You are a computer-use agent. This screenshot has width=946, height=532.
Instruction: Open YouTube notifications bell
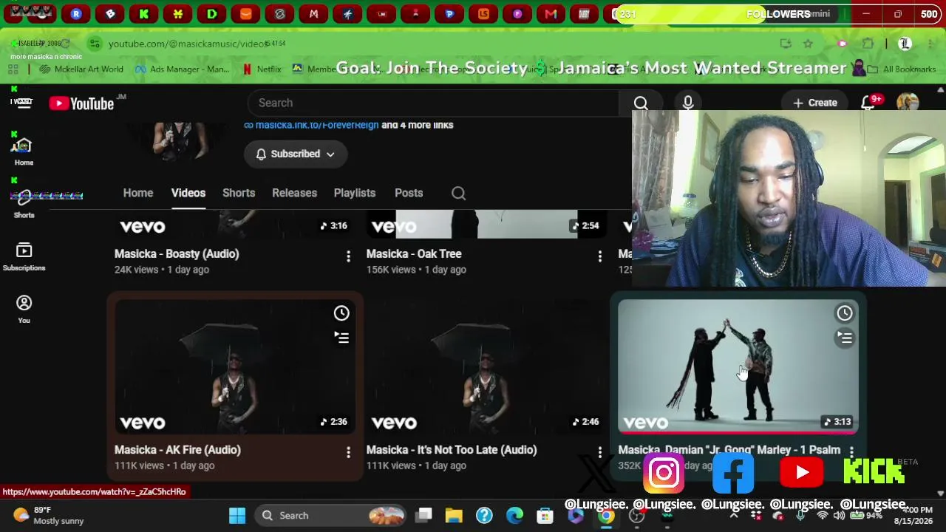click(869, 103)
